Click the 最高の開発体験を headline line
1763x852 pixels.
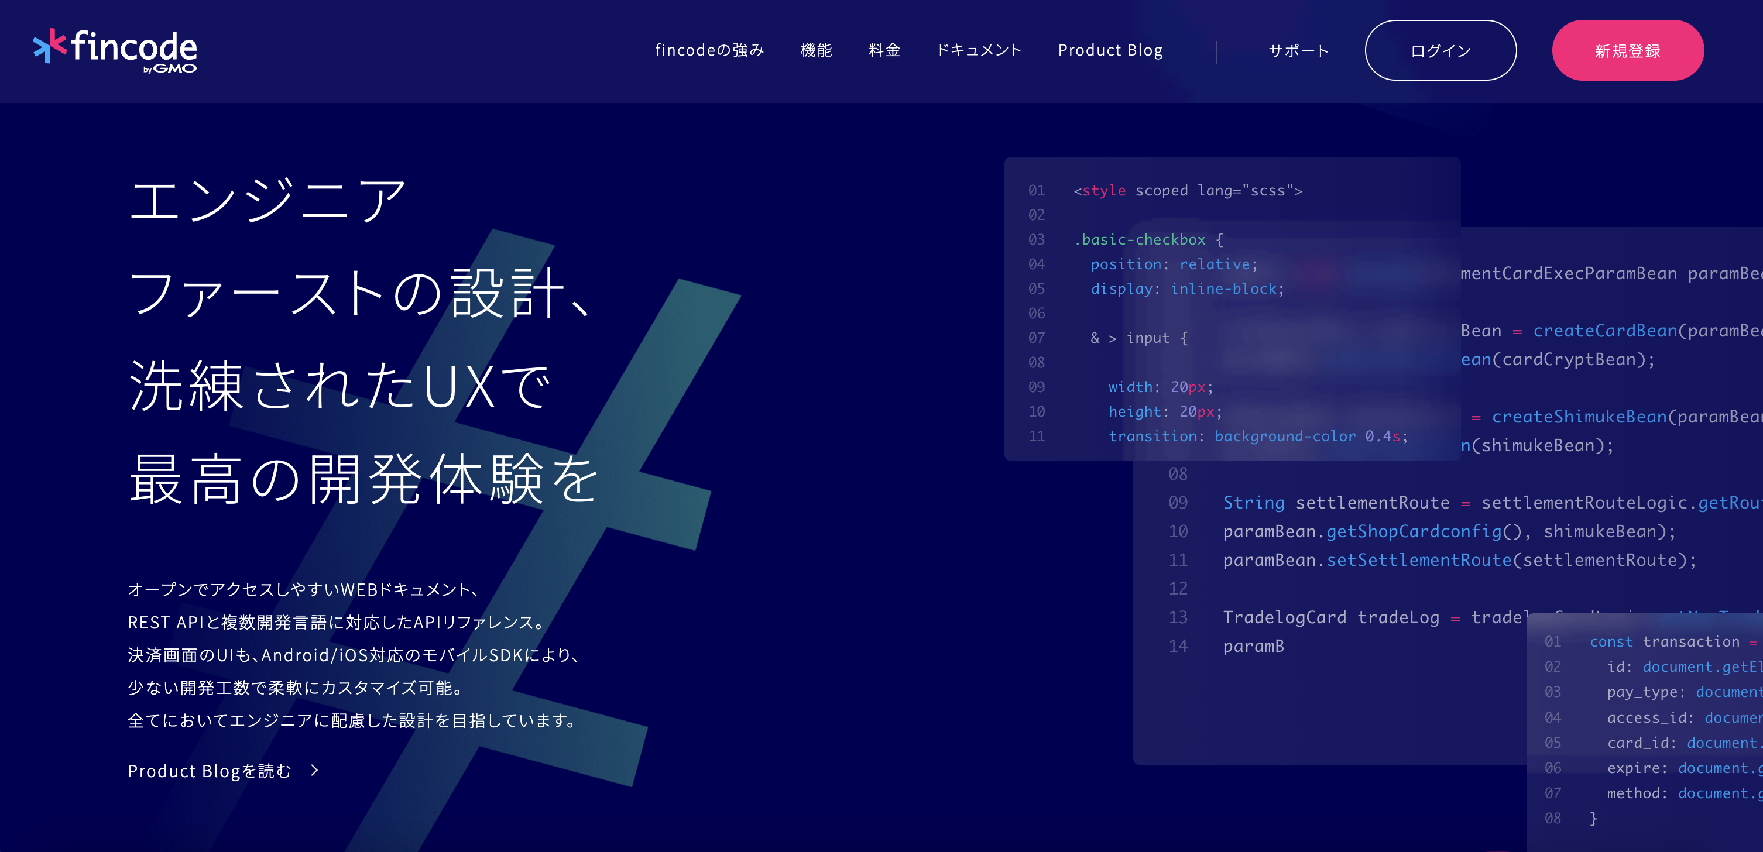click(x=365, y=478)
